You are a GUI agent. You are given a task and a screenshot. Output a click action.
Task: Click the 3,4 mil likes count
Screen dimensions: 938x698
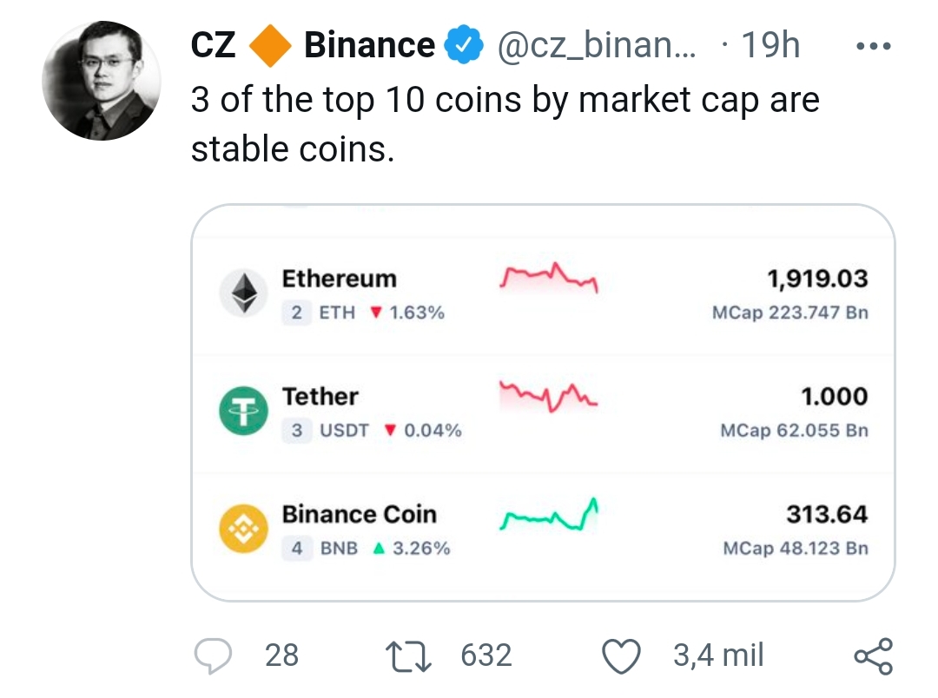click(x=718, y=655)
